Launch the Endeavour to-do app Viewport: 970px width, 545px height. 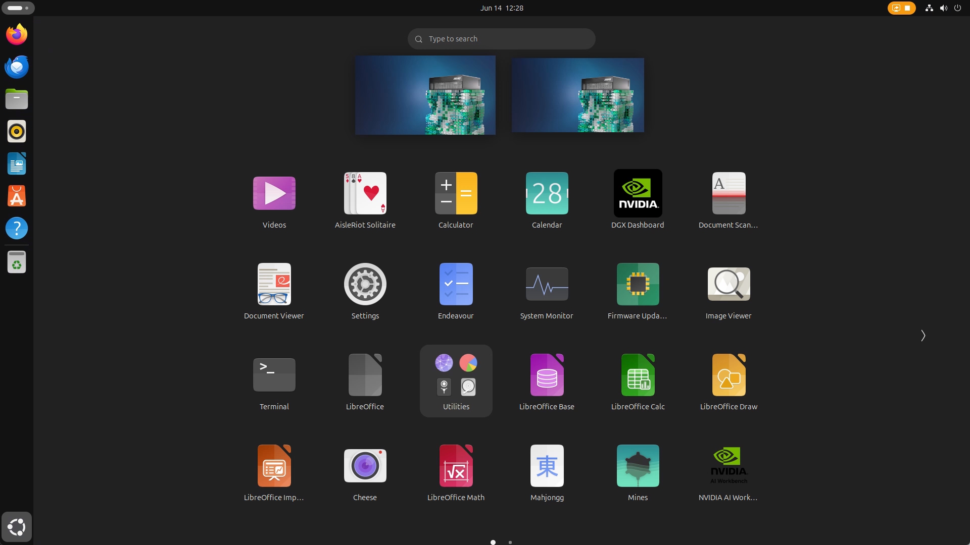tap(456, 291)
